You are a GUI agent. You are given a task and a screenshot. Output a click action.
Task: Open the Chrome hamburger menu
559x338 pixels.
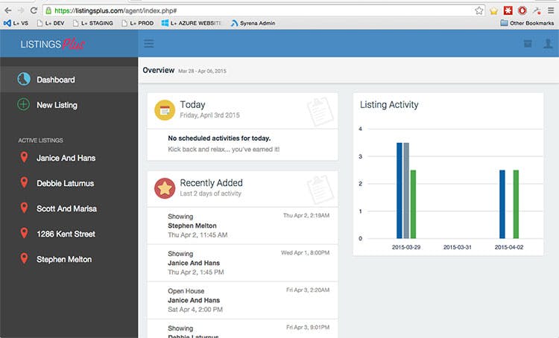pos(551,10)
